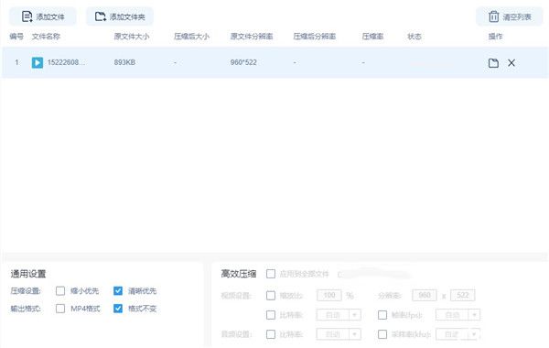Click the 原文件大小 column header
The width and height of the screenshot is (549, 348).
point(132,36)
